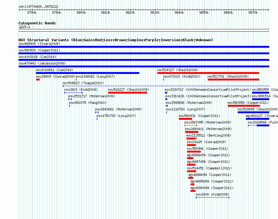
Task: Click dgv6687n54 (Cooper2011) red bar
Action: [x=191, y=165]
